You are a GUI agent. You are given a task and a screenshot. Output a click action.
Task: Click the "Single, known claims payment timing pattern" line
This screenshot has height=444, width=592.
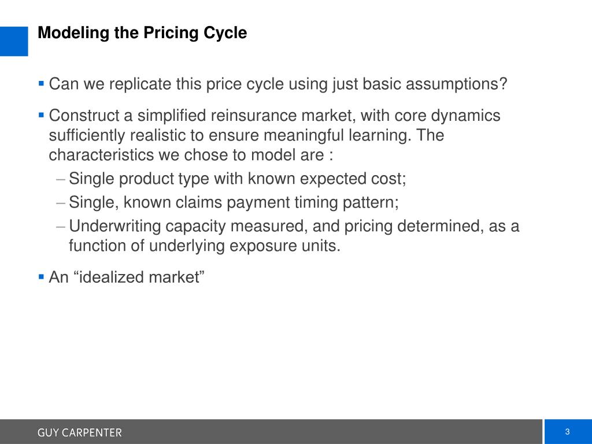(234, 203)
